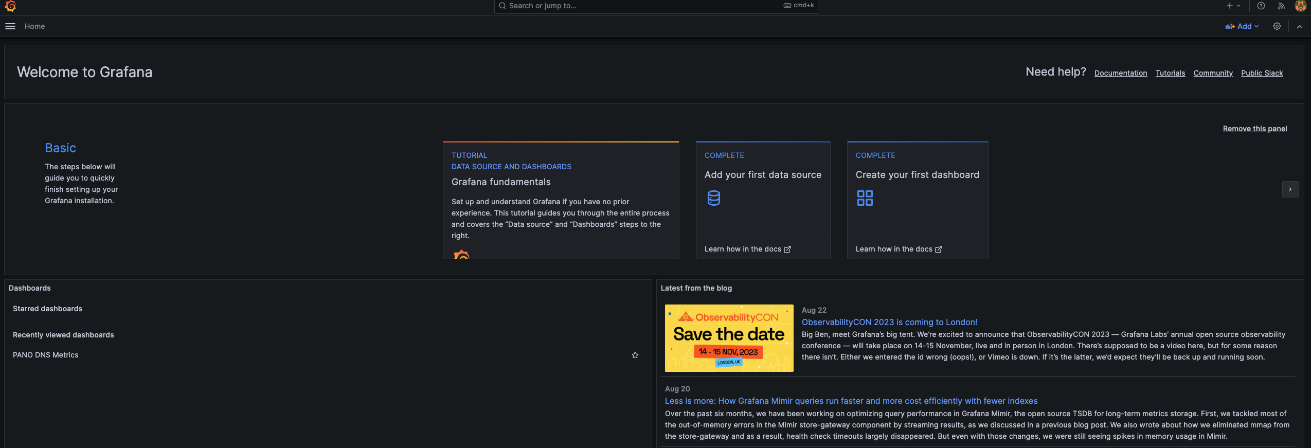The height and width of the screenshot is (448, 1311).
Task: Open ObservabilityCON 2023 blog post link
Action: (x=889, y=322)
